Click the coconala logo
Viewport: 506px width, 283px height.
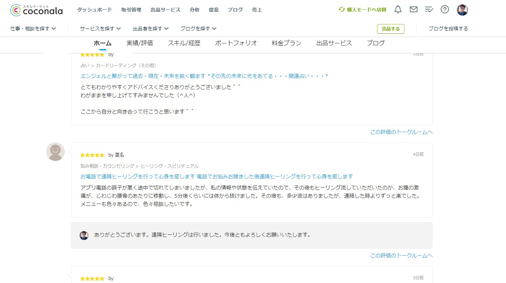[36, 10]
